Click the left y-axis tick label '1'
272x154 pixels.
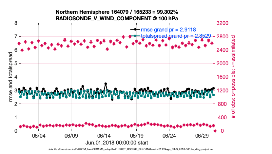[16, 117]
